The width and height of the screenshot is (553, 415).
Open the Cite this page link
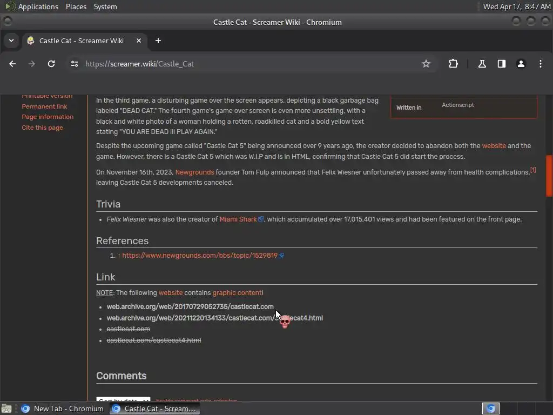point(42,128)
